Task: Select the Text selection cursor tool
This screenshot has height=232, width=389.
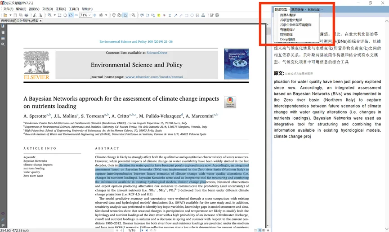Action: 125,15
